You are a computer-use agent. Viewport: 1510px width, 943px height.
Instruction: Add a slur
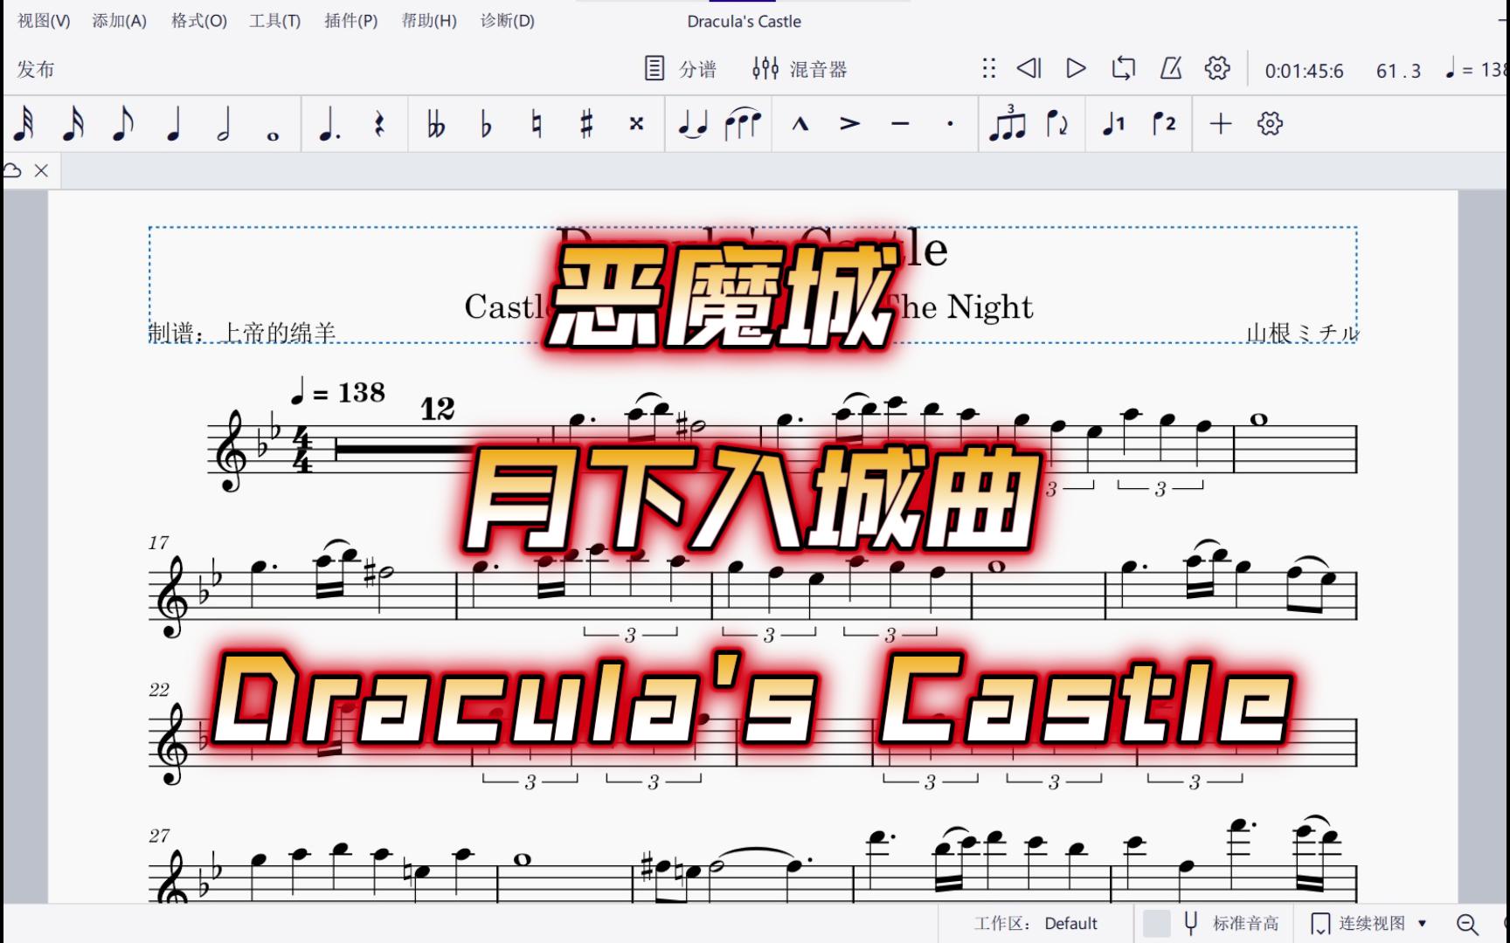tap(743, 124)
